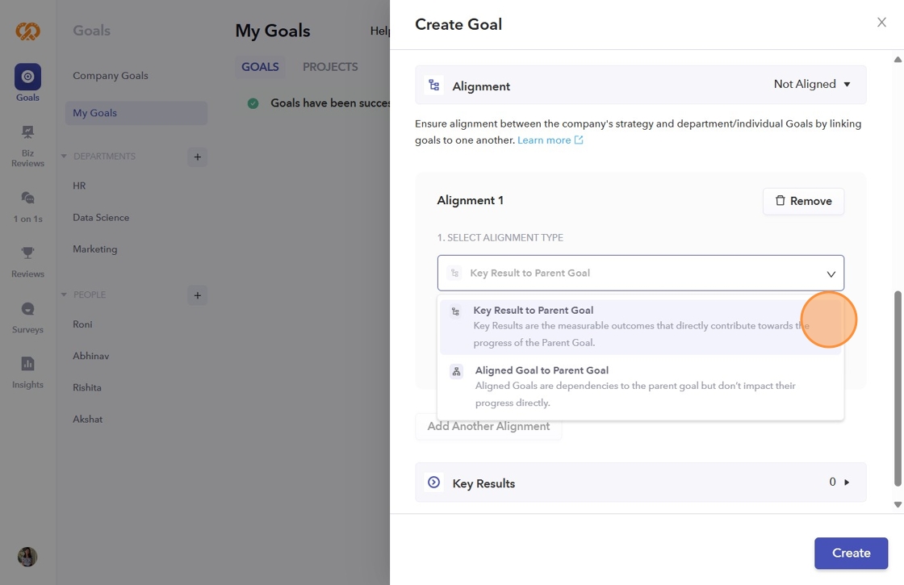Add a person with plus icon
The image size is (904, 585).
click(x=197, y=295)
